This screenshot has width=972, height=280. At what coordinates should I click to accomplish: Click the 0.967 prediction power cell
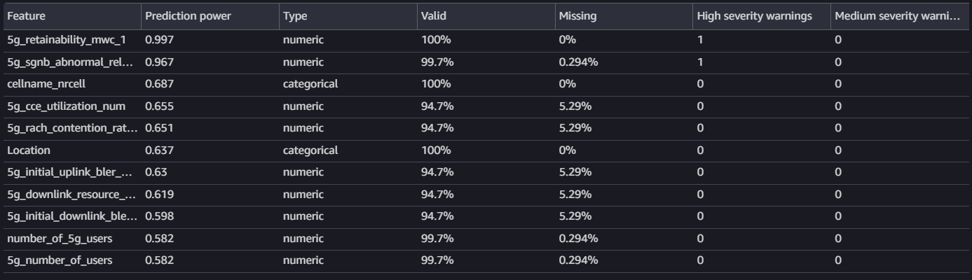159,62
